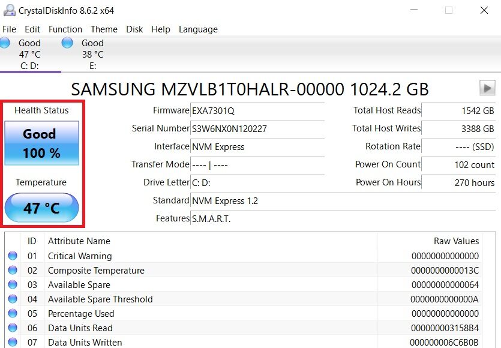Minimize the CrystalDiskInfo window

coord(414,10)
